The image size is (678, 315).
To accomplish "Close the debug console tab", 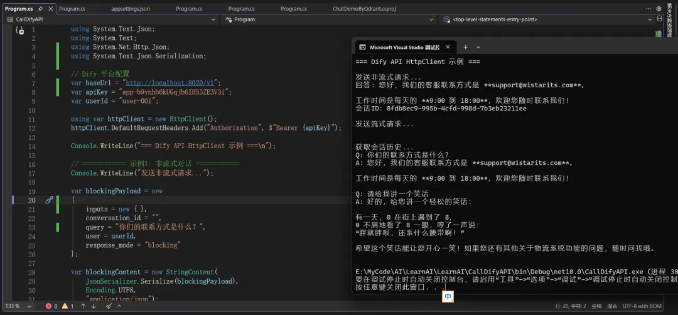I will [448, 48].
